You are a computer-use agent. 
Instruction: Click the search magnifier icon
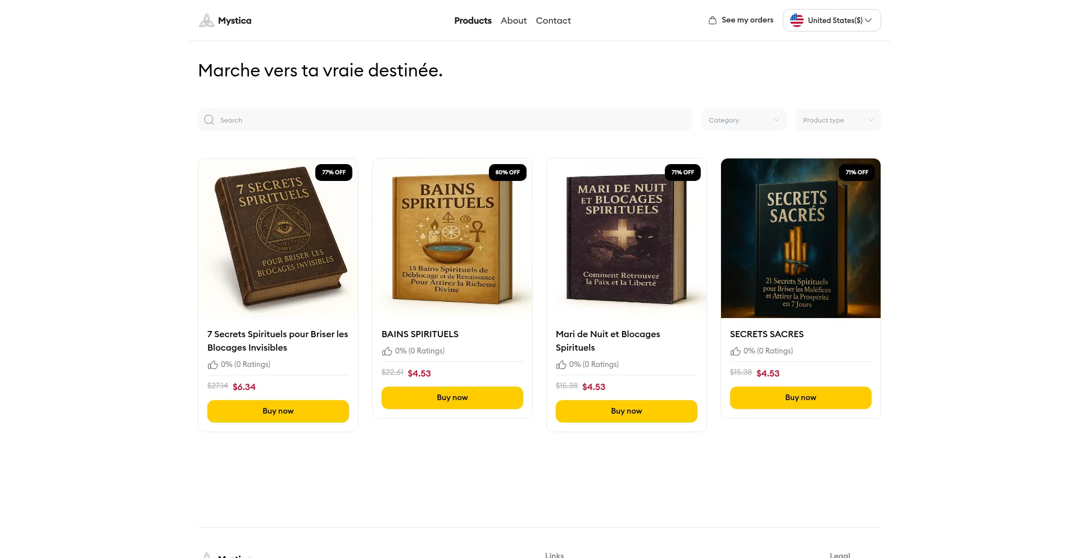(209, 120)
